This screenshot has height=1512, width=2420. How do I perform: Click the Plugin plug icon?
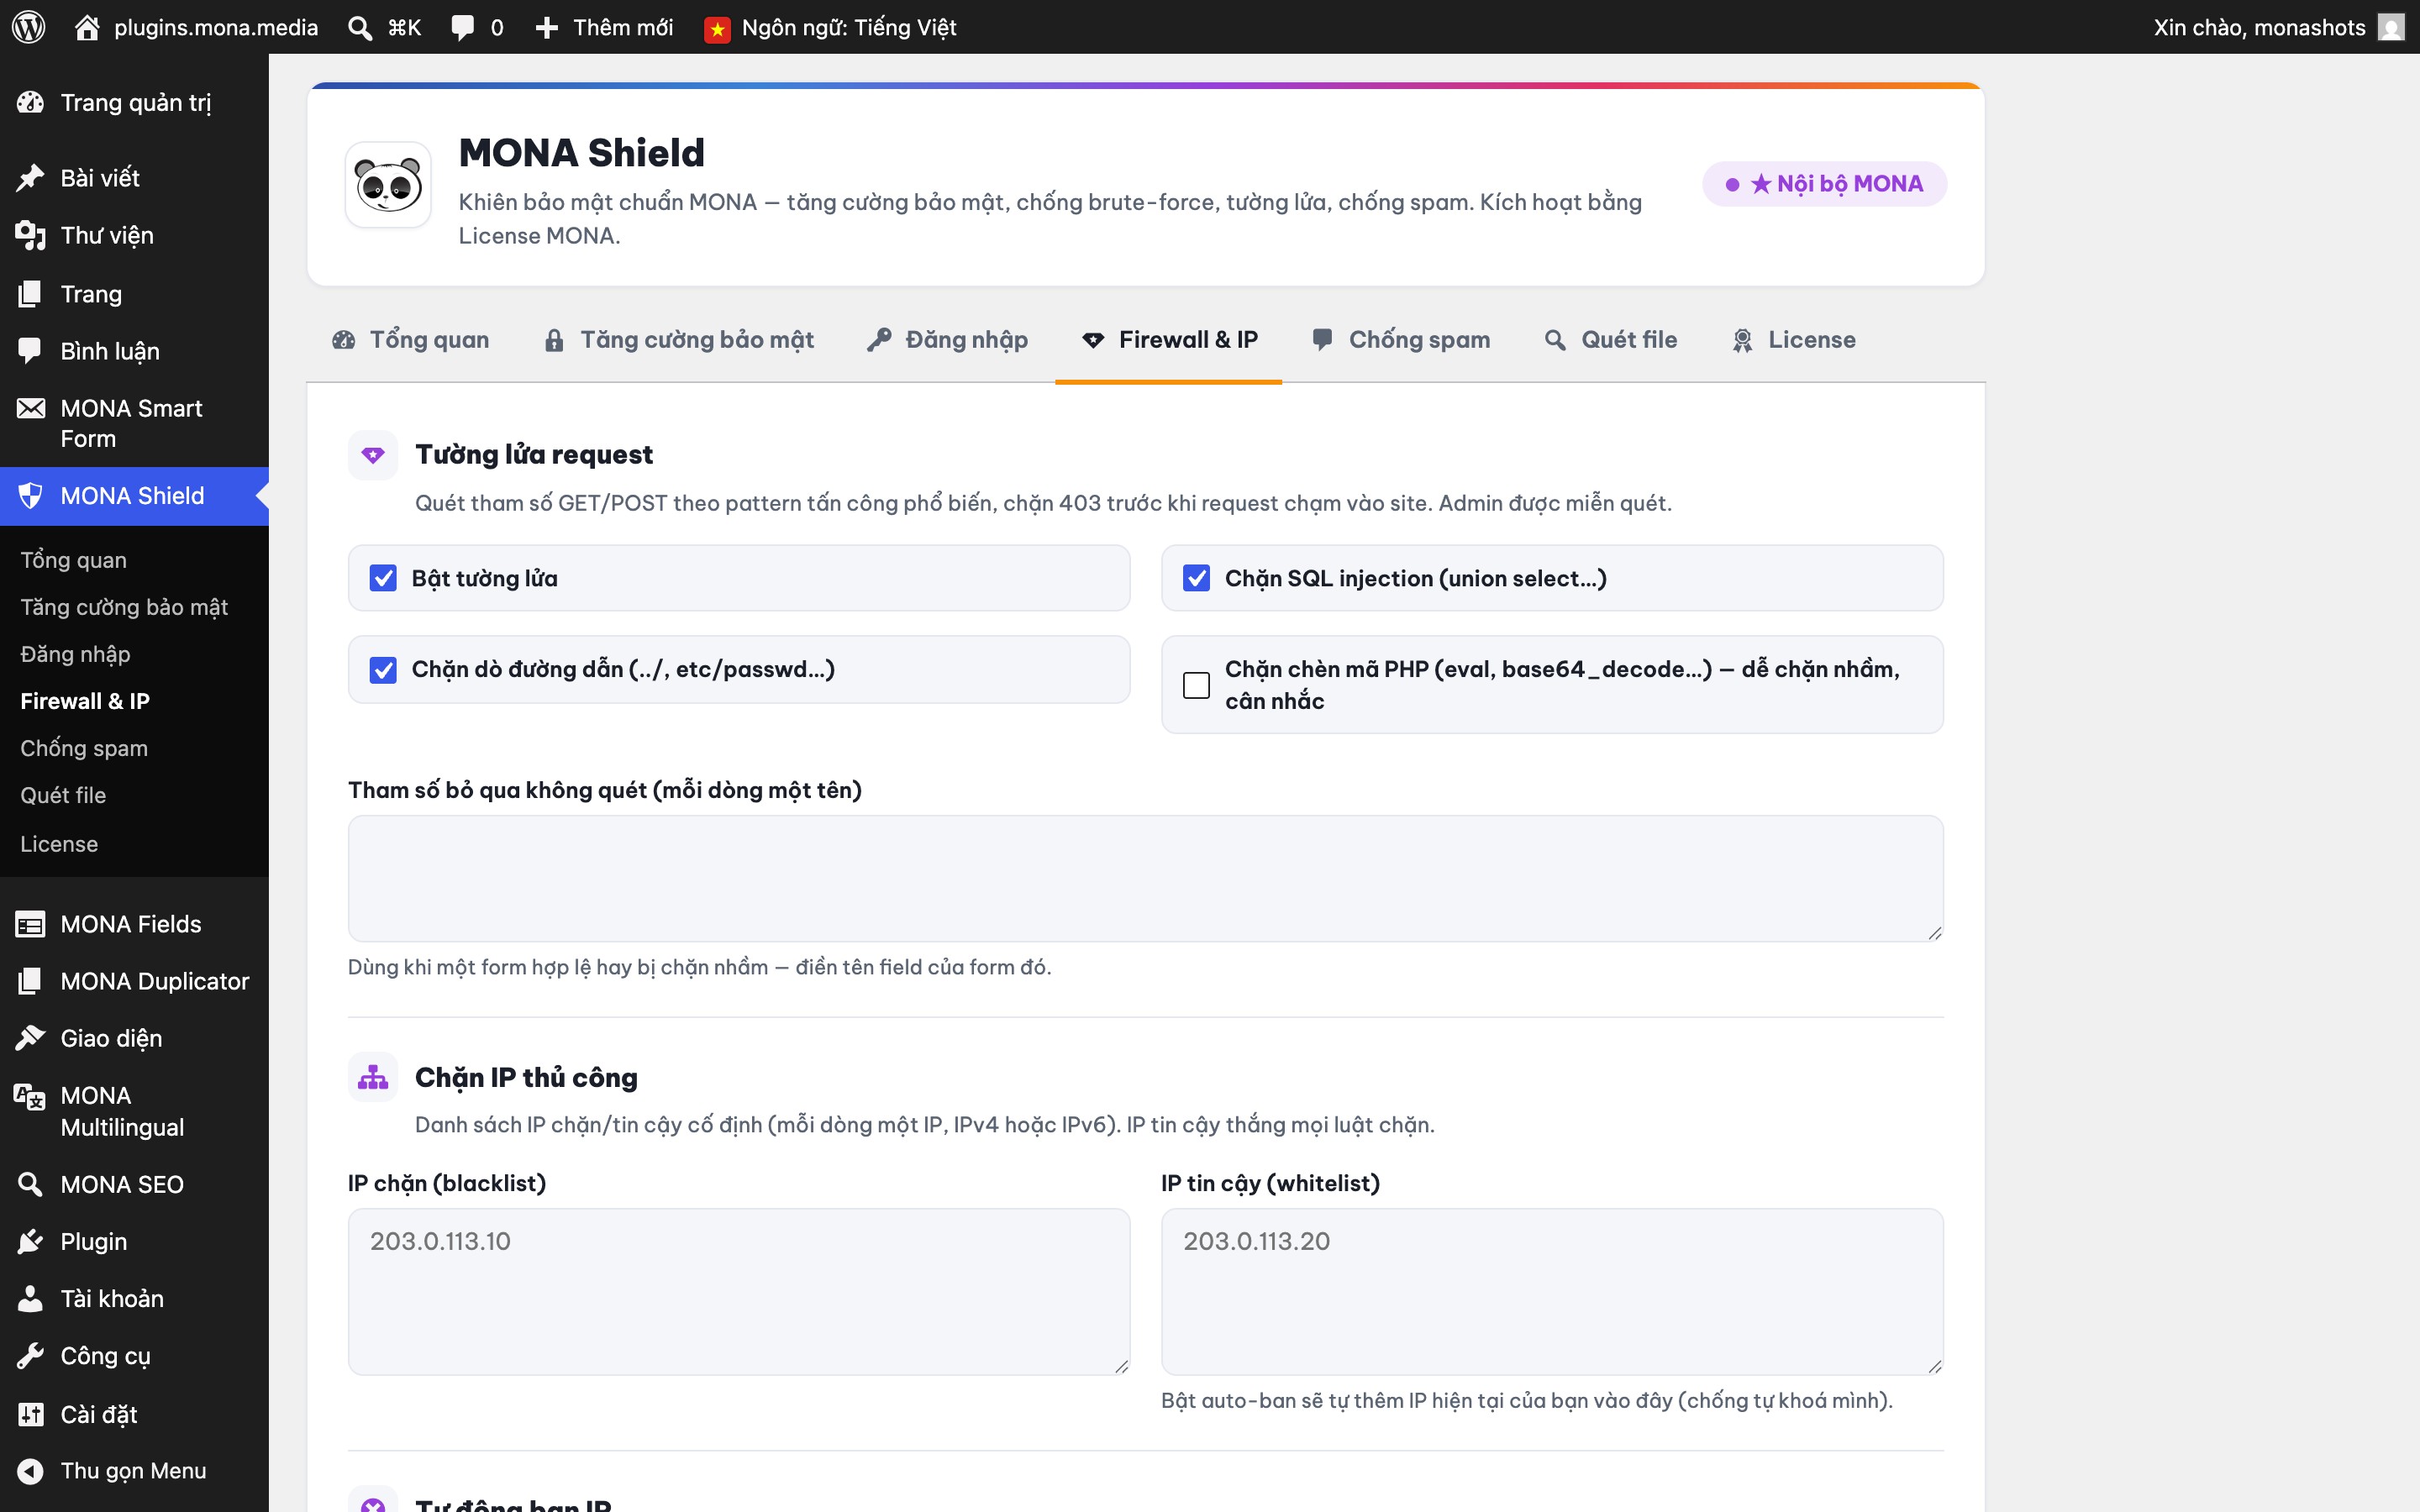pos(30,1241)
